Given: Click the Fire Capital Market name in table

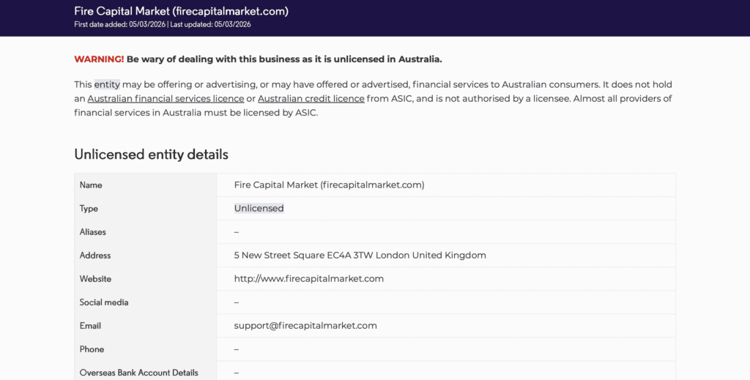Looking at the screenshot, I should click(x=329, y=185).
